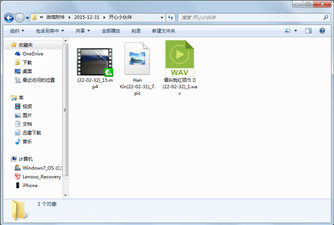
Task: Click the 新建文件夹 toolbar button
Action: [163, 31]
